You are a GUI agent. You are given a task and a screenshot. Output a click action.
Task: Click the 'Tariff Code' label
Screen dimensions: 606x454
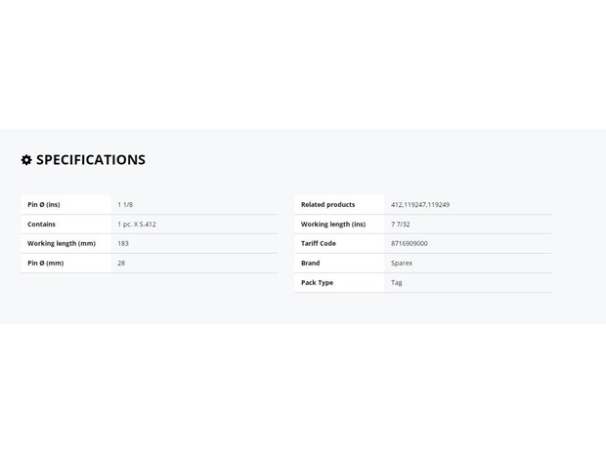click(x=319, y=244)
